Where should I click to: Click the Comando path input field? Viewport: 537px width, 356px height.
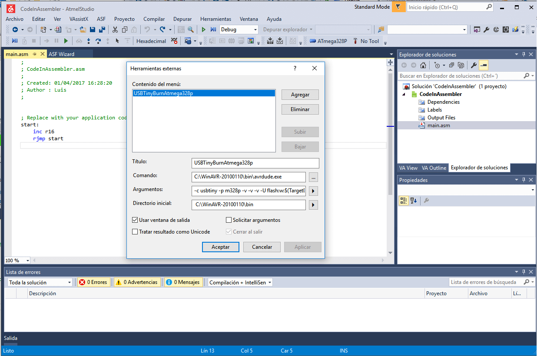(249, 177)
